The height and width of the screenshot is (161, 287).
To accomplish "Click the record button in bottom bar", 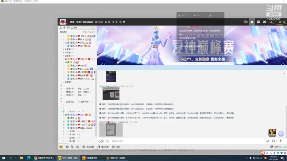I will pos(116,147).
